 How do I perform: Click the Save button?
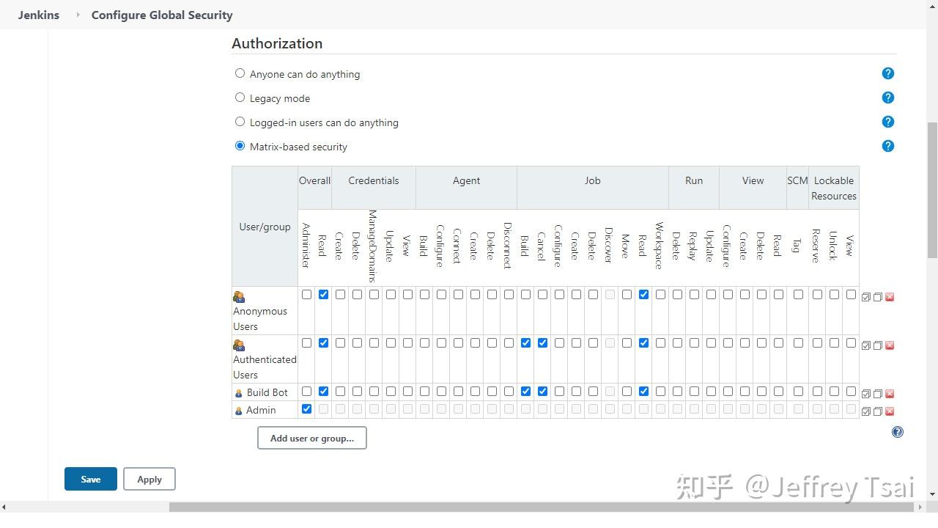click(90, 479)
